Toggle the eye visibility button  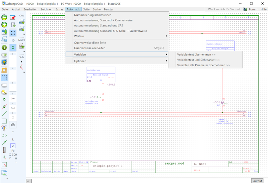click(x=13, y=125)
